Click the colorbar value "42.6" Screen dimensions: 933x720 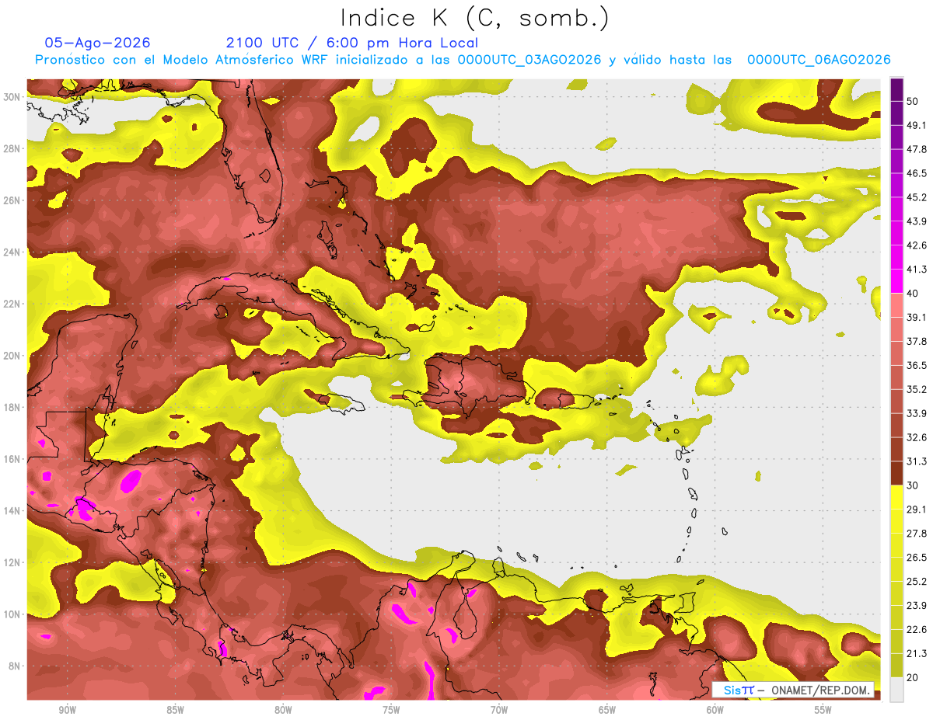(x=917, y=245)
